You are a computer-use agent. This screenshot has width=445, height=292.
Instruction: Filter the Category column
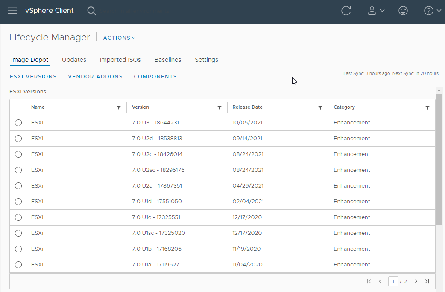pyautogui.click(x=427, y=107)
